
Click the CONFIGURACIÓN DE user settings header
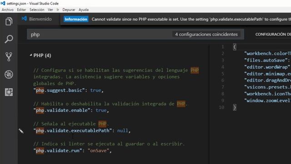coord(273,35)
